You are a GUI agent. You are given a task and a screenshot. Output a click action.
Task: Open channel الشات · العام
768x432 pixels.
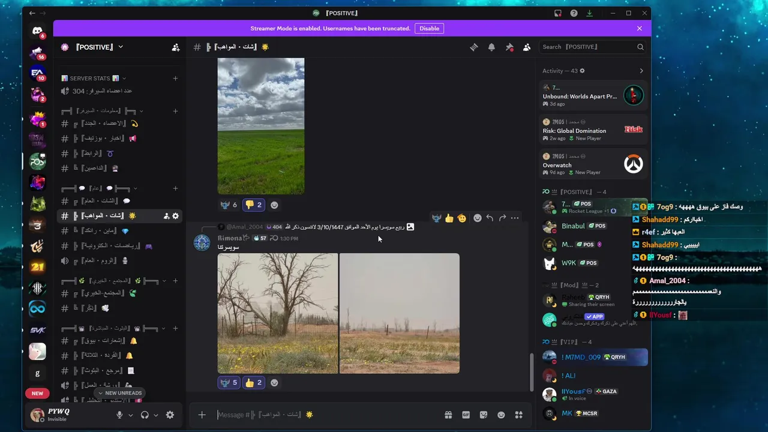119,201
